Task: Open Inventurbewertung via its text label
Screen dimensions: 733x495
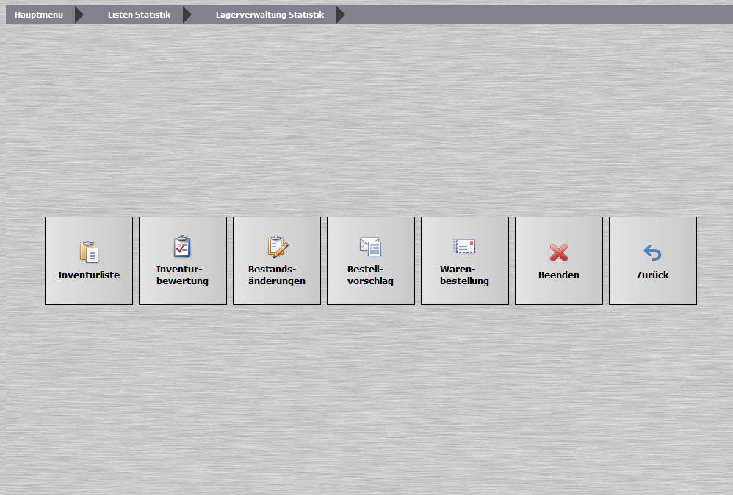Action: (182, 275)
